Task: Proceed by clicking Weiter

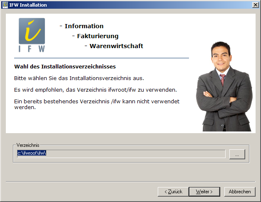Action: 204,192
